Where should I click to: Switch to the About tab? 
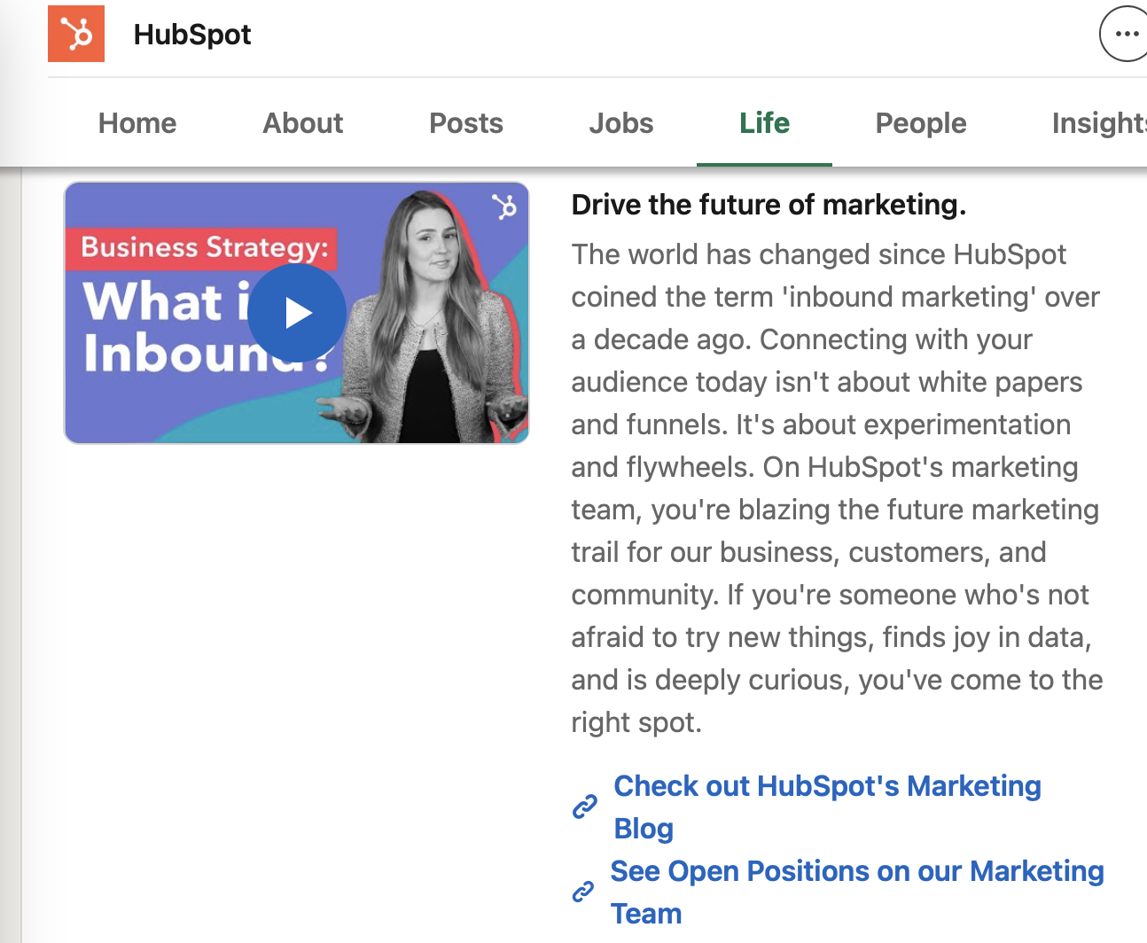pos(302,123)
